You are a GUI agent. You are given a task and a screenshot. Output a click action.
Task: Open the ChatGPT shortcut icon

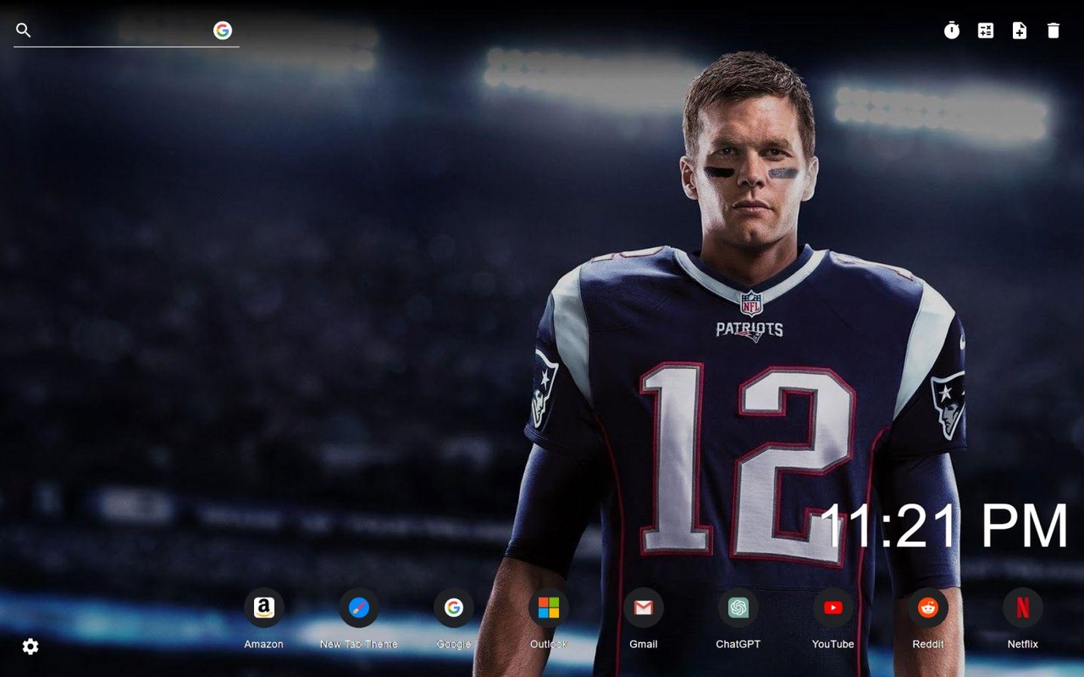(x=738, y=608)
